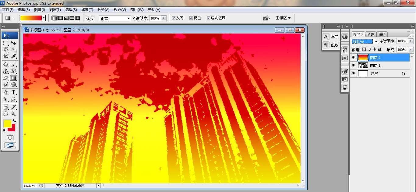Select the Clone Stamp tool

(x=6, y=71)
